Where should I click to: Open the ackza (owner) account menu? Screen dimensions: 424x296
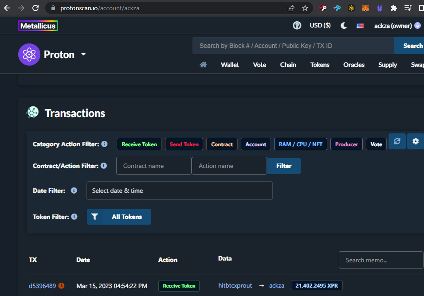tap(397, 26)
